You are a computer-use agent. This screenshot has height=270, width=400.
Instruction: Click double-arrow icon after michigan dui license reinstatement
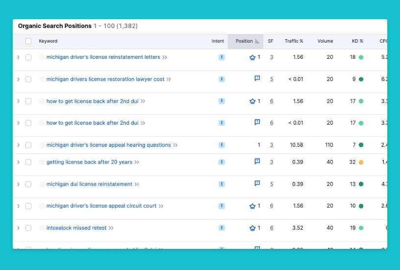[x=137, y=184]
